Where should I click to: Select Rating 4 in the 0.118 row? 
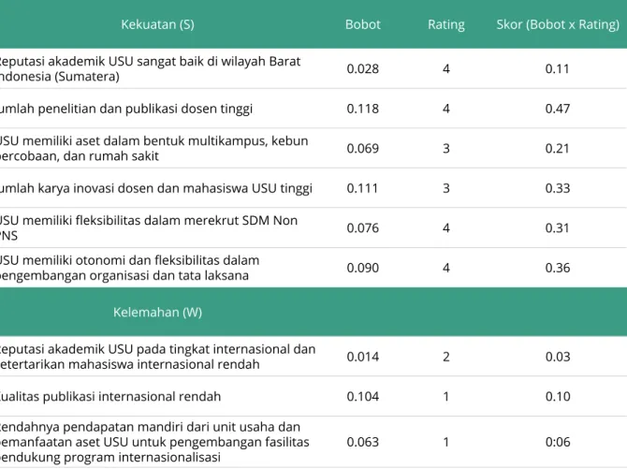point(446,109)
